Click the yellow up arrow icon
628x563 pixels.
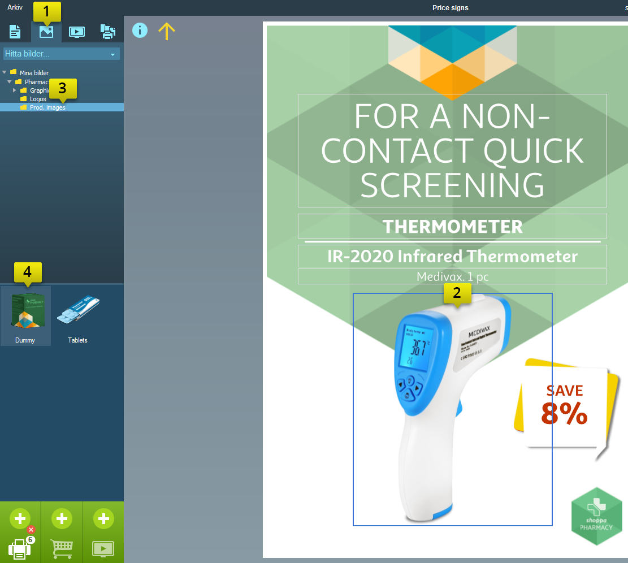pyautogui.click(x=167, y=32)
